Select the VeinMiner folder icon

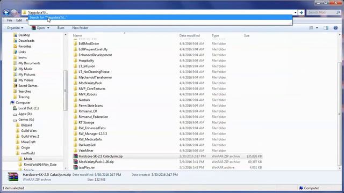[75, 151]
